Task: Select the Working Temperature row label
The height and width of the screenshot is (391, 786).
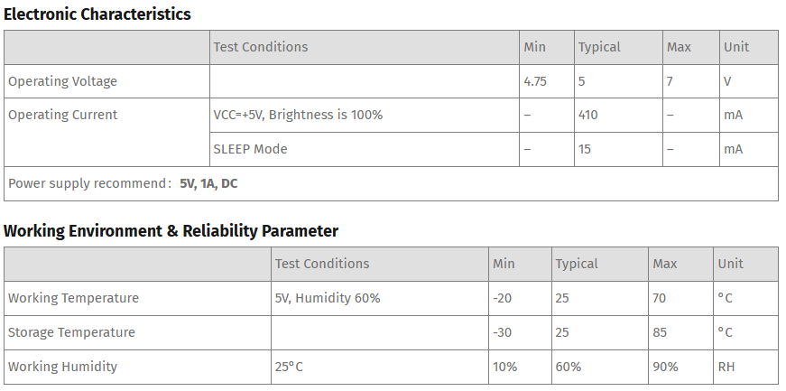Action: pyautogui.click(x=73, y=298)
